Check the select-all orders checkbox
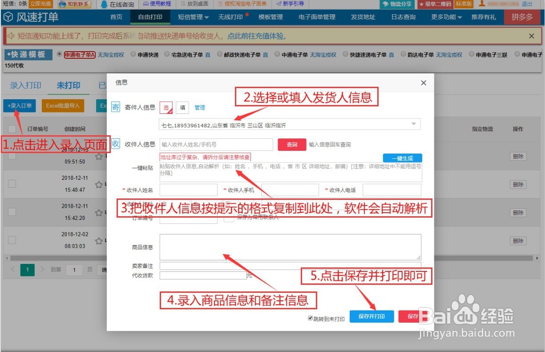The image size is (545, 352). tap(11, 129)
